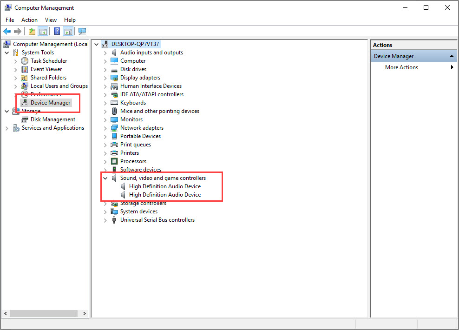Image resolution: width=459 pixels, height=330 pixels.
Task: Expand the Display adapters category
Action: tap(105, 77)
